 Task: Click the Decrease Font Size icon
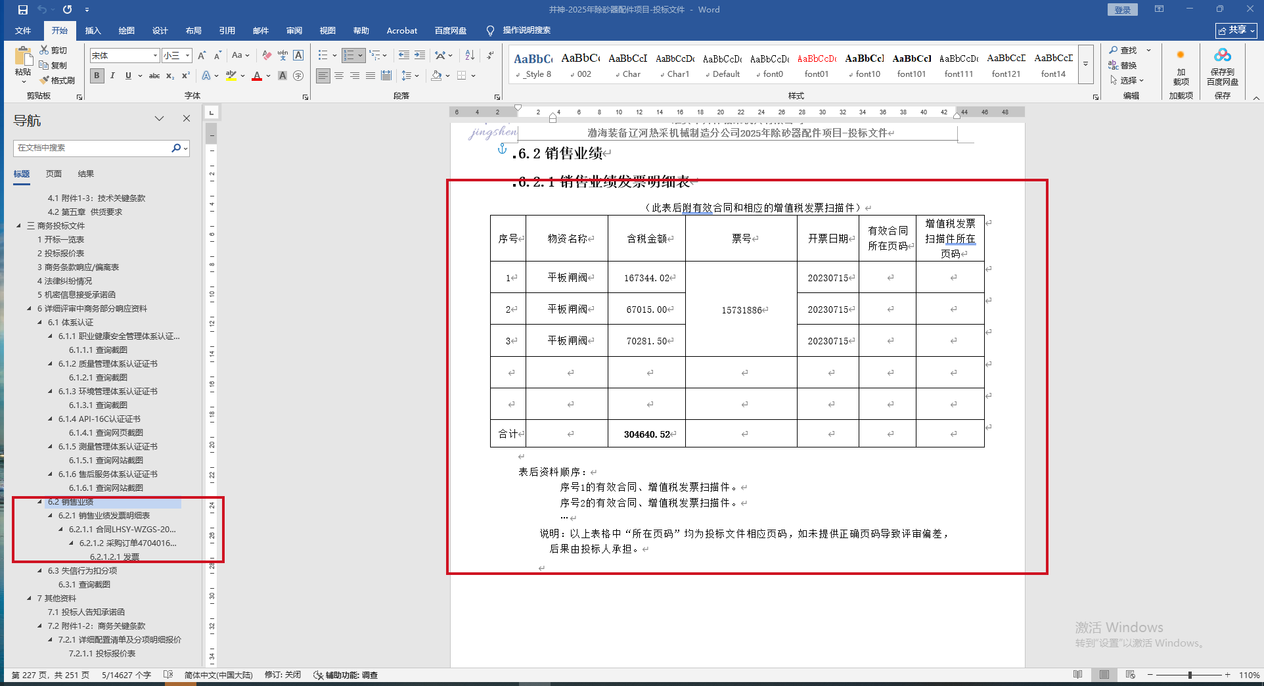click(217, 56)
